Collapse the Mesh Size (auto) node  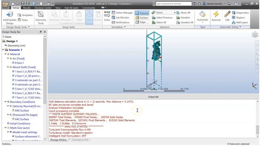tap(5, 128)
